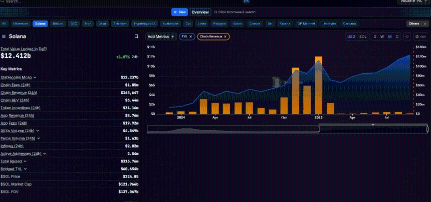431x202 pixels.
Task: Click the tallest orange bar at 2025
Action: click(x=319, y=85)
